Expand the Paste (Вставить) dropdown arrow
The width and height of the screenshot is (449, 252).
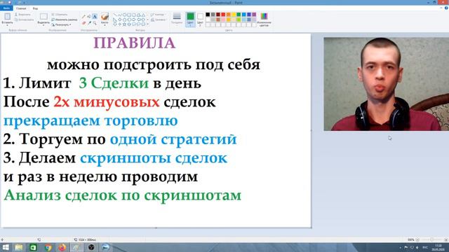(x=7, y=25)
